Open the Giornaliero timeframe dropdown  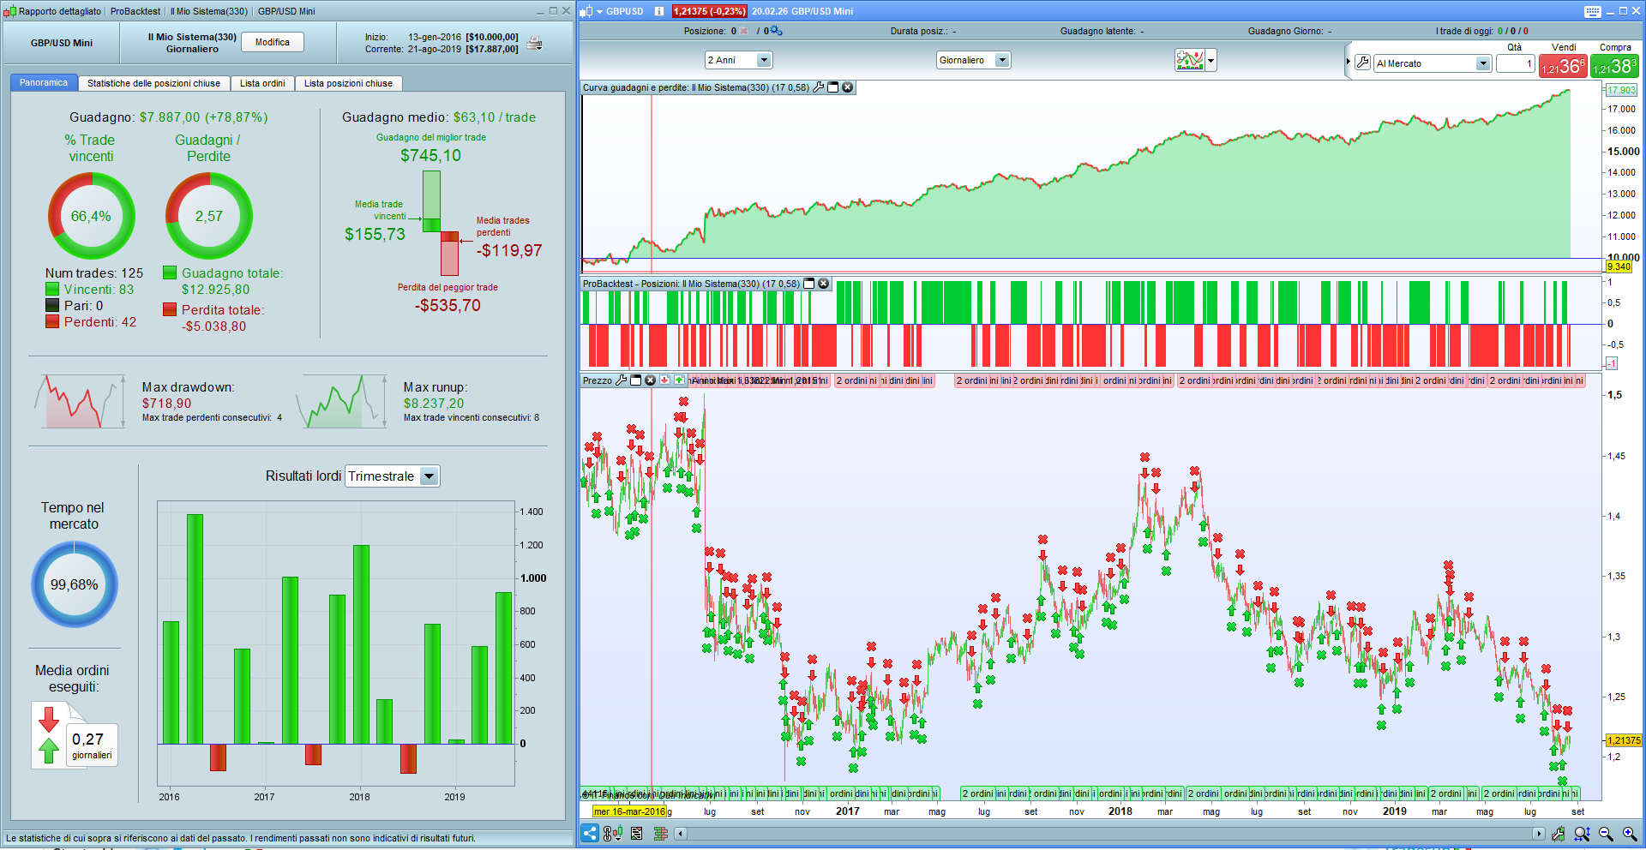pyautogui.click(x=1002, y=60)
